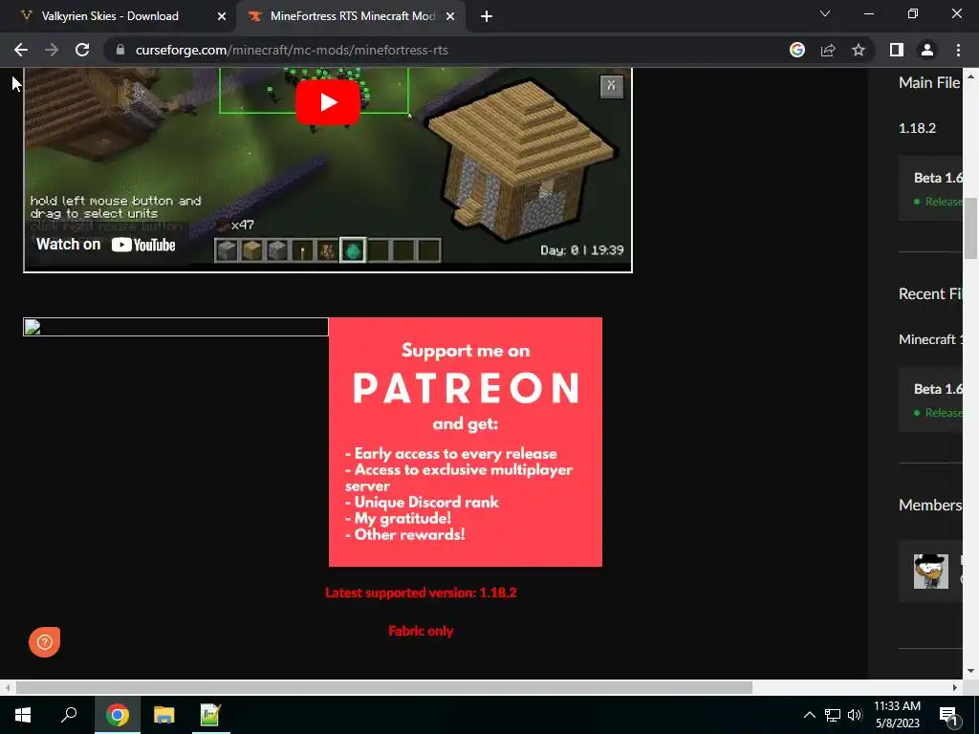Open the orange help chat button

(44, 641)
